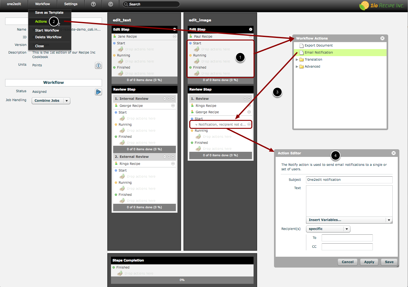Remove Ringo Recipe from External Review
This screenshot has height=287, width=408.
click(173, 164)
